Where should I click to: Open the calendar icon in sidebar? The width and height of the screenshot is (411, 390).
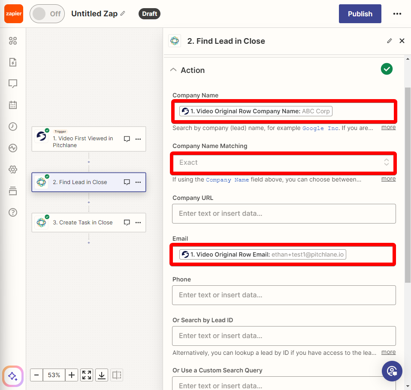pos(13,105)
